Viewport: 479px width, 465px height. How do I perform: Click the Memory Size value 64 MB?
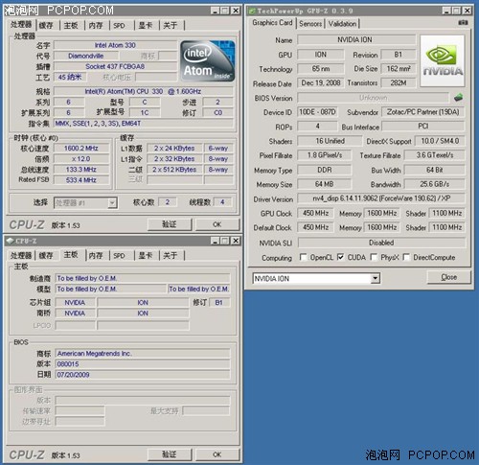[324, 184]
